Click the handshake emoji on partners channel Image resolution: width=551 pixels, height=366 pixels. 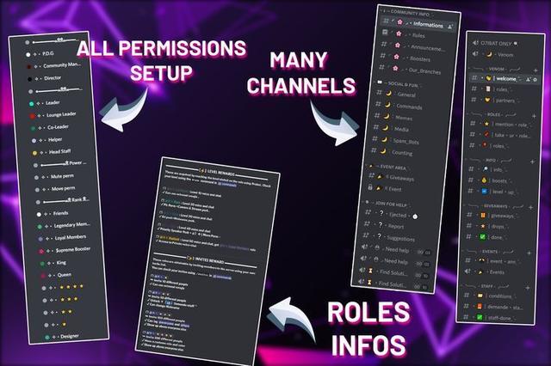pyautogui.click(x=487, y=100)
